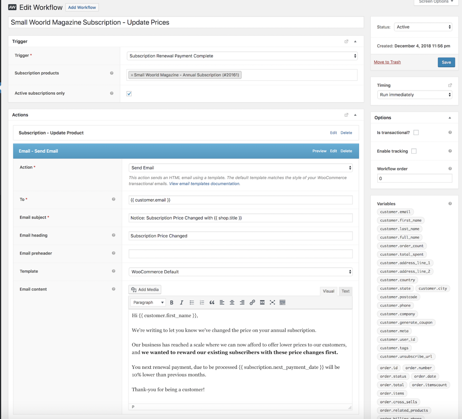The image size is (462, 419).
Task: Open the Paragraph format dropdown
Action: click(148, 302)
